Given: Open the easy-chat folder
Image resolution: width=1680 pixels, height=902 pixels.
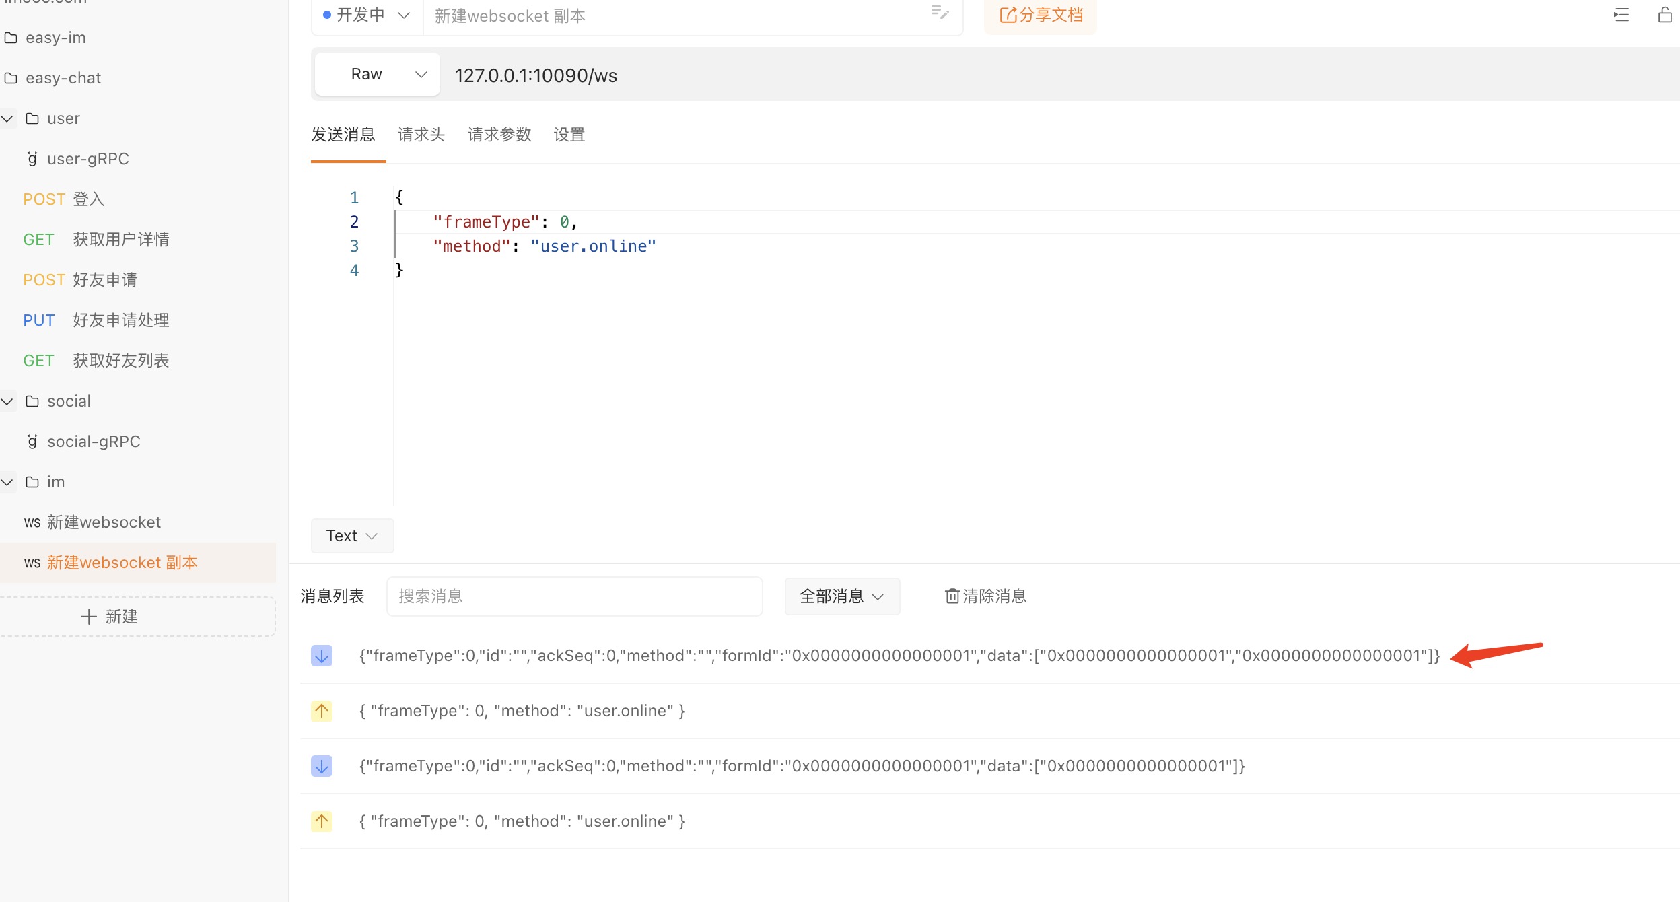Looking at the screenshot, I should pyautogui.click(x=63, y=78).
